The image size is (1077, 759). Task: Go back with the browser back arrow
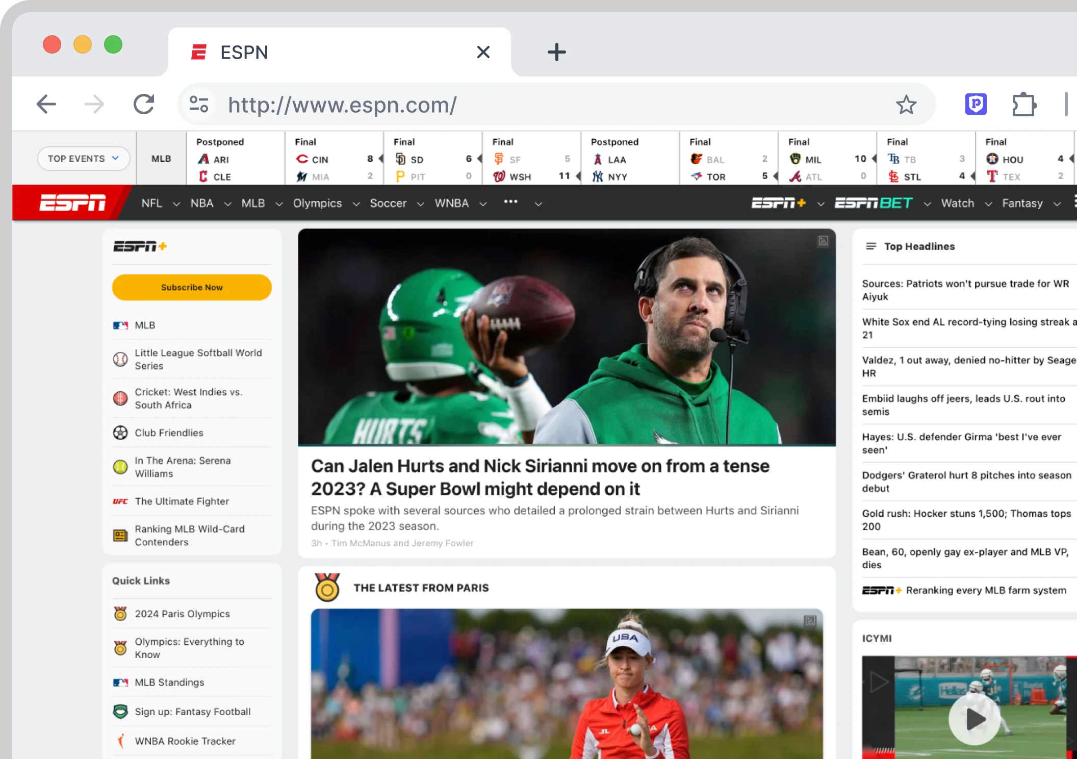point(46,105)
